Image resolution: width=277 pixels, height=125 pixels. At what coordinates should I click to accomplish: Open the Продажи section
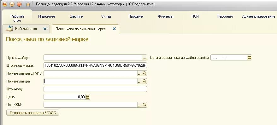pos(136,16)
